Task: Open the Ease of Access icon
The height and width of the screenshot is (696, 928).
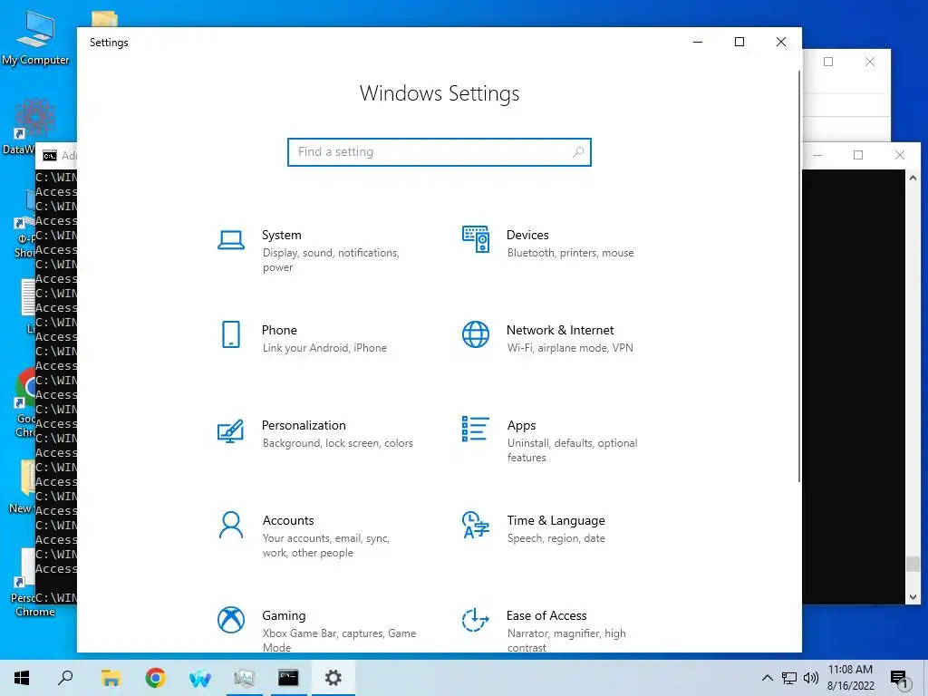Action: tap(475, 620)
